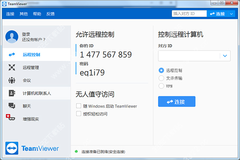The width and height of the screenshot is (240, 160).
Task: Tick the 授权轻松访问 checkbox
Action: coord(78,114)
